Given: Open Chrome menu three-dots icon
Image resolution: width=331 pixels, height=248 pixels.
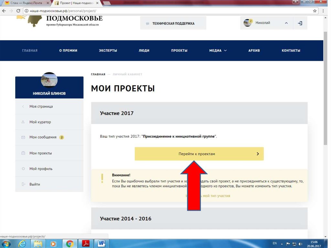Looking at the screenshot, I should pyautogui.click(x=324, y=11).
